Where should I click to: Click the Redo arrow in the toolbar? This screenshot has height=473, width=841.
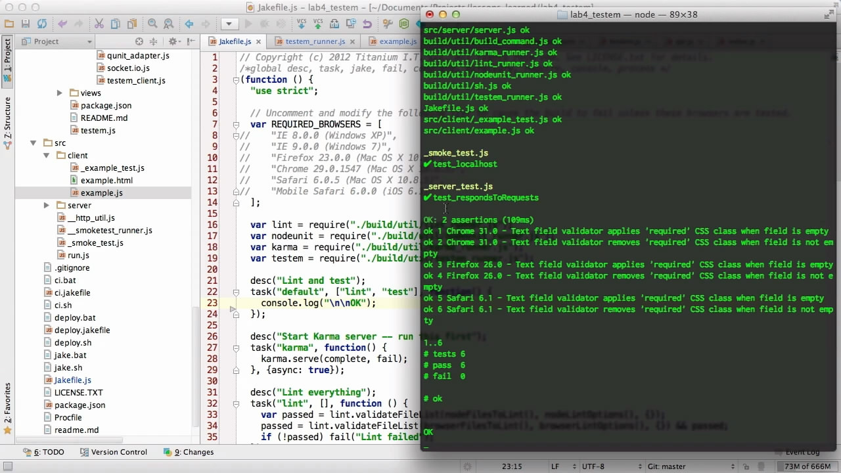79,24
